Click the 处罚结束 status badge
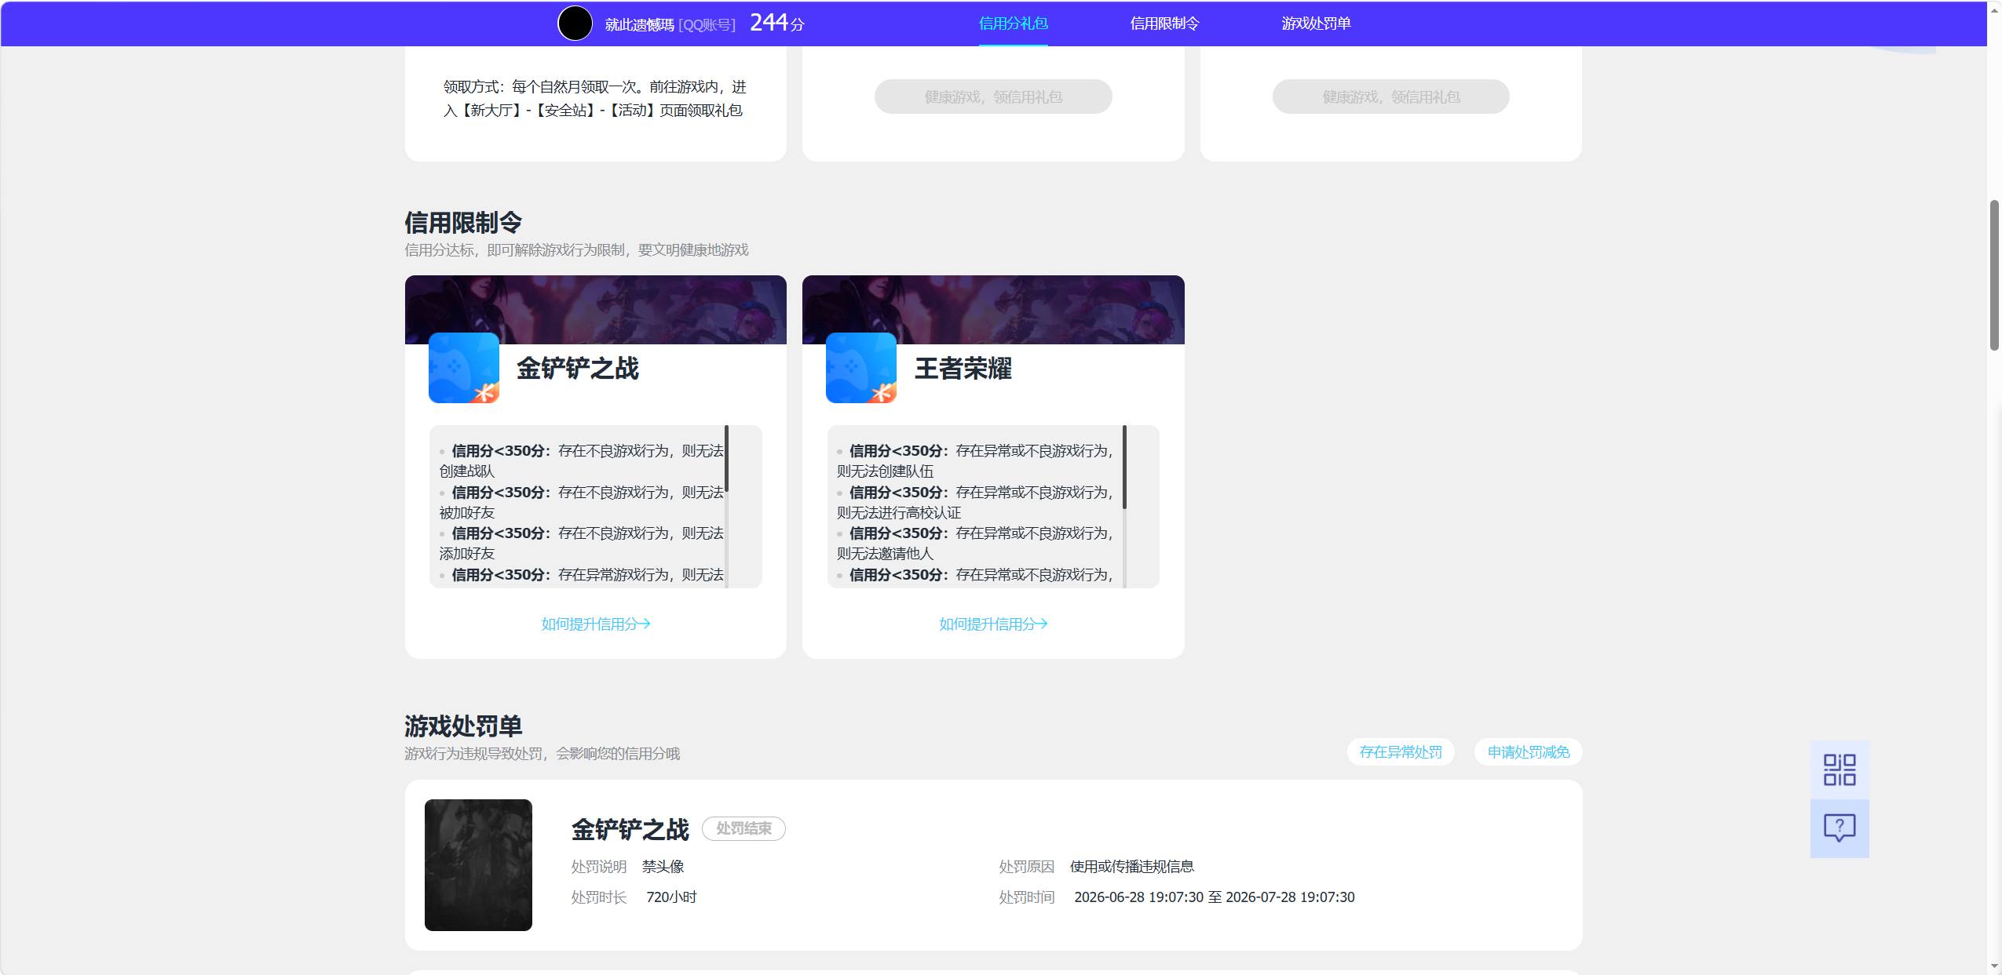2002x975 pixels. (743, 828)
